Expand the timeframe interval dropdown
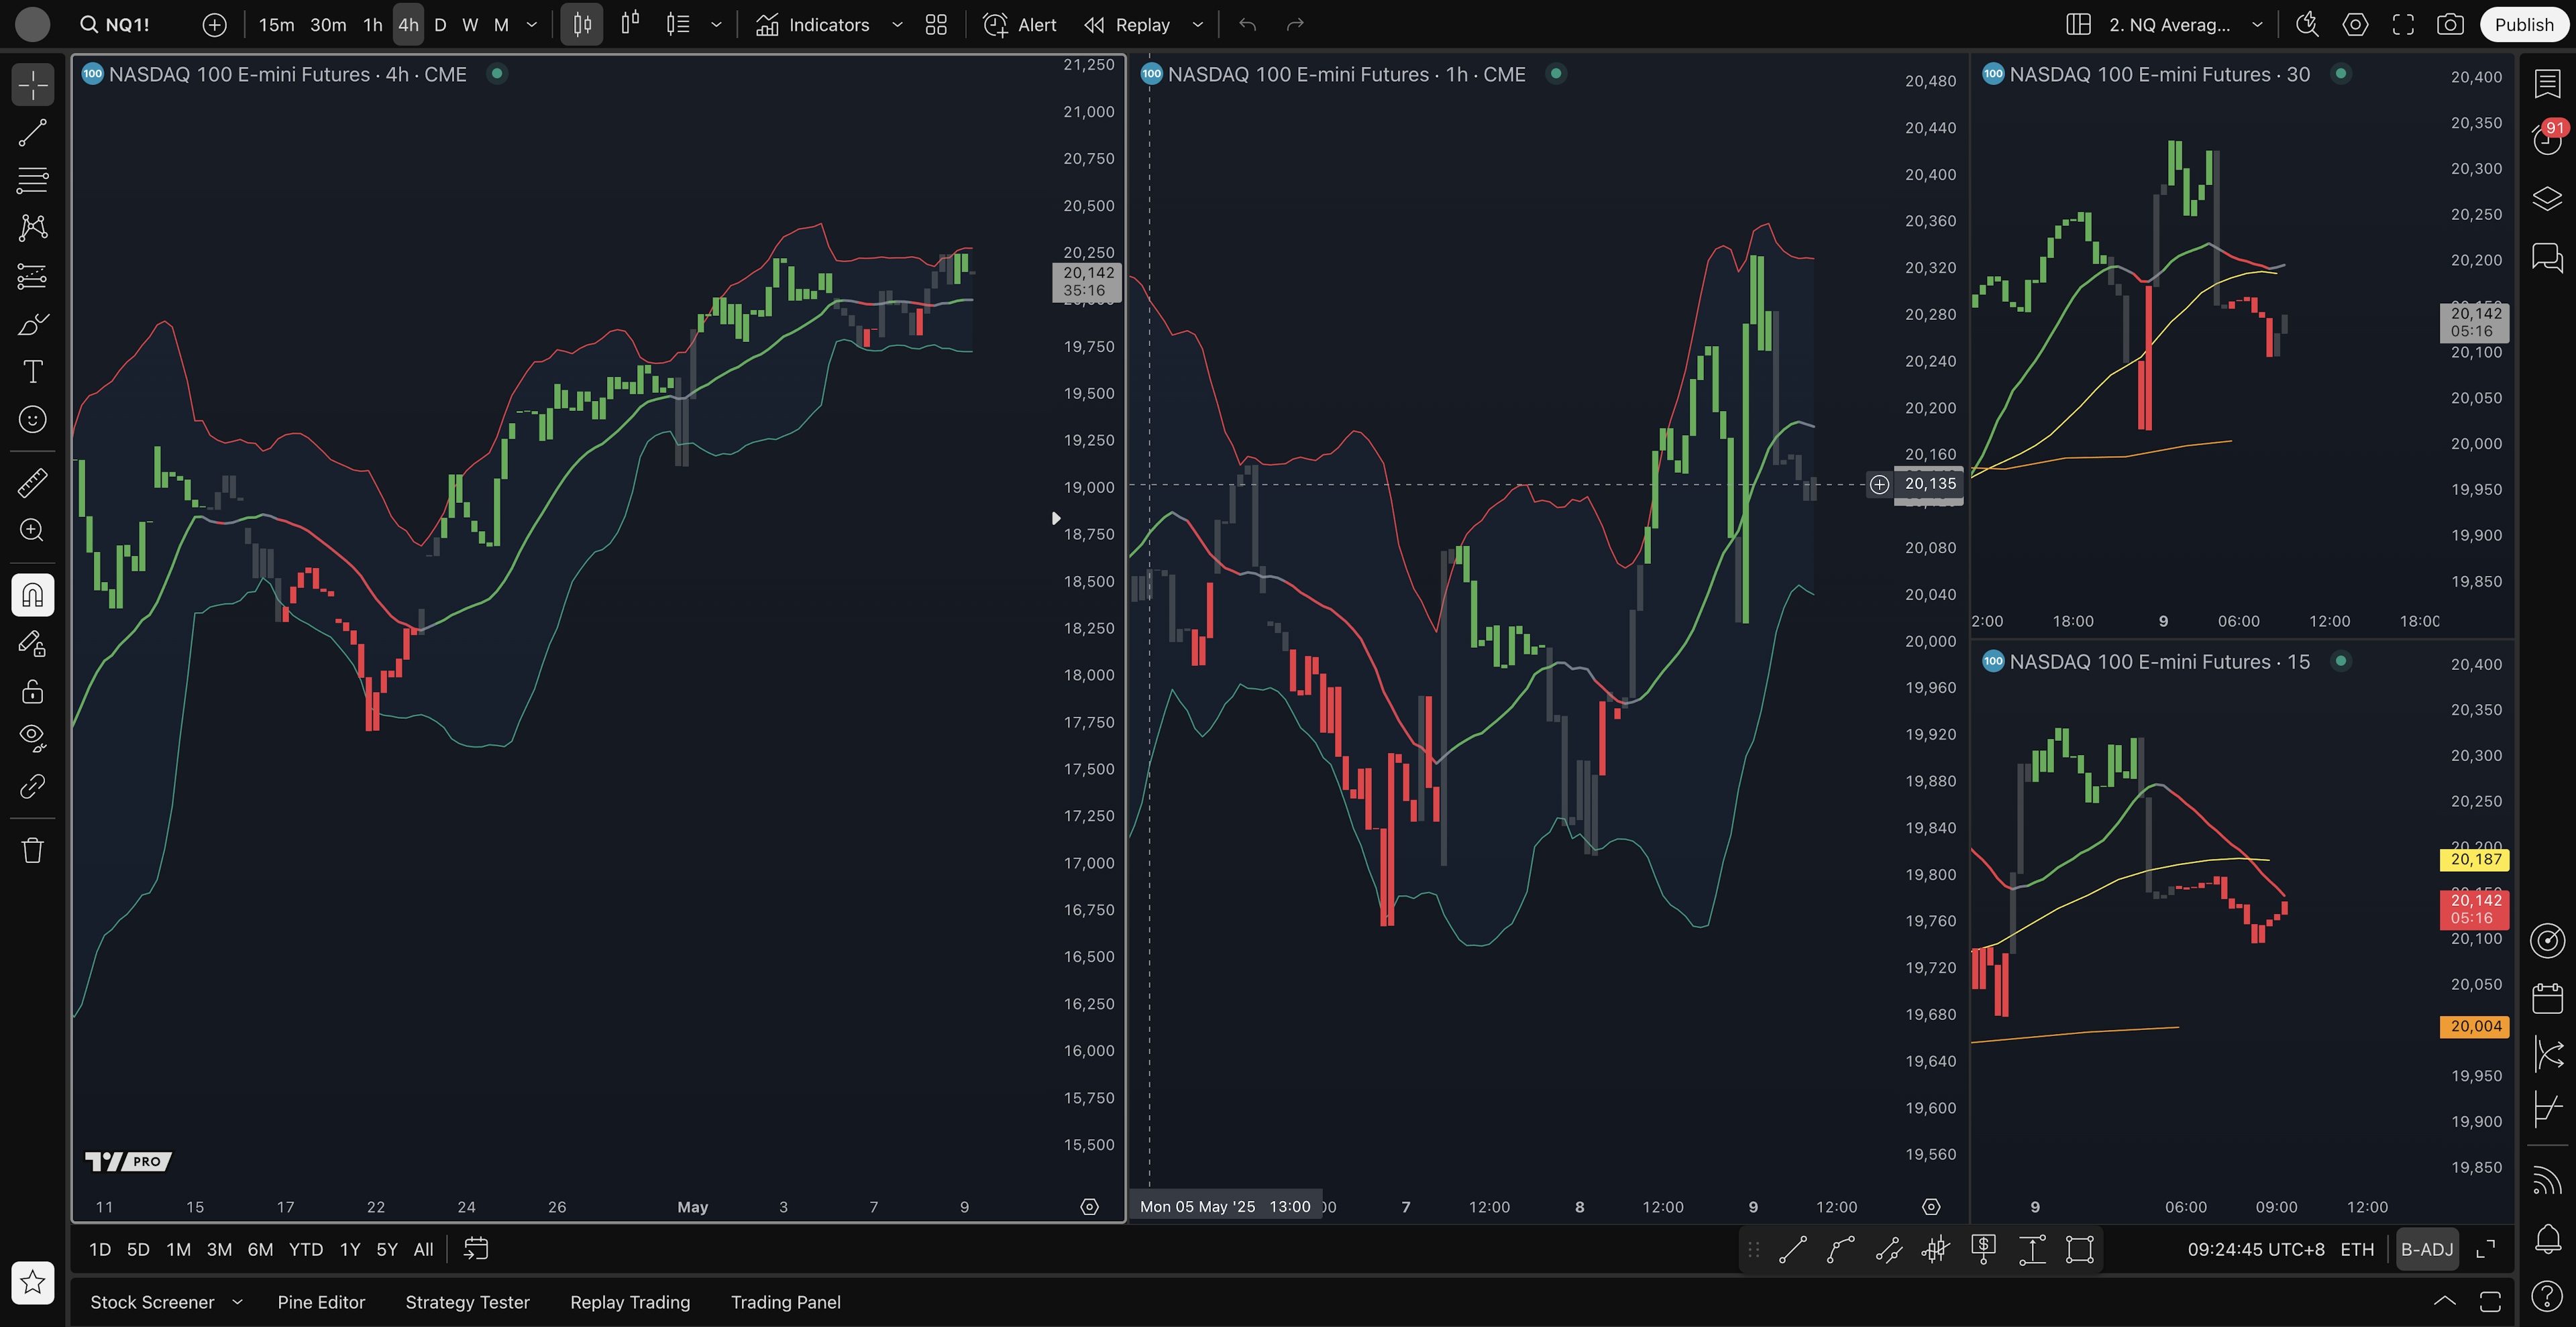This screenshot has height=1327, width=2576. pyautogui.click(x=532, y=25)
